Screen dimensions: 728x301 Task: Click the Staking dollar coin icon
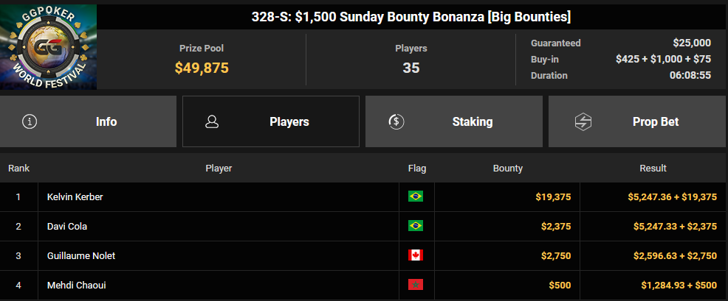[396, 121]
